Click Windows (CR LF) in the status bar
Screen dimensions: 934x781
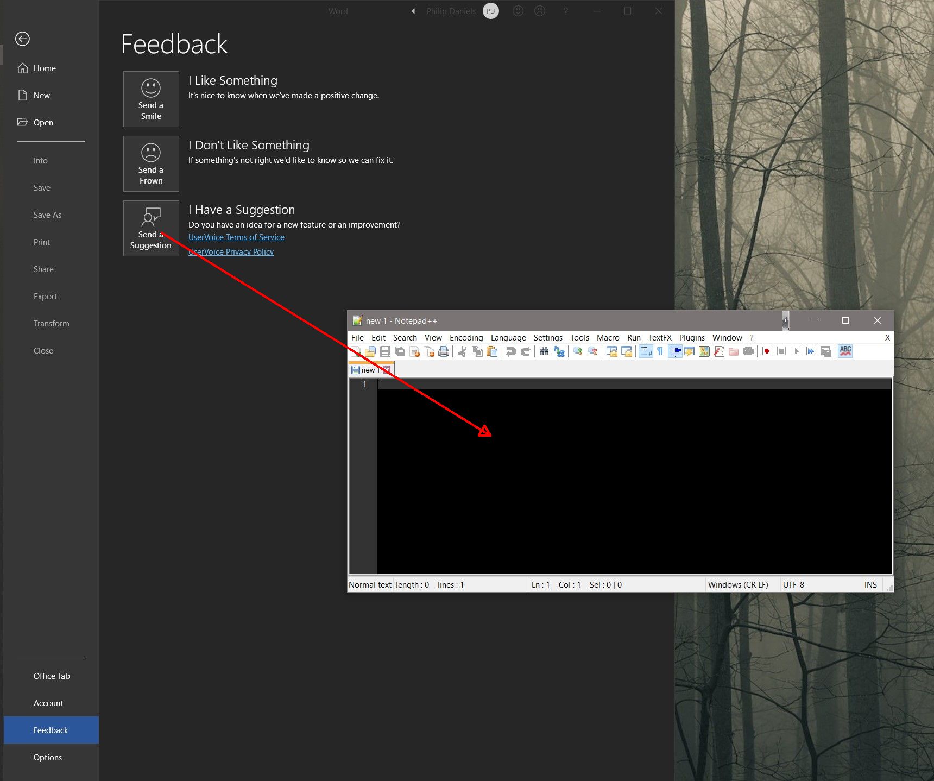coord(738,585)
